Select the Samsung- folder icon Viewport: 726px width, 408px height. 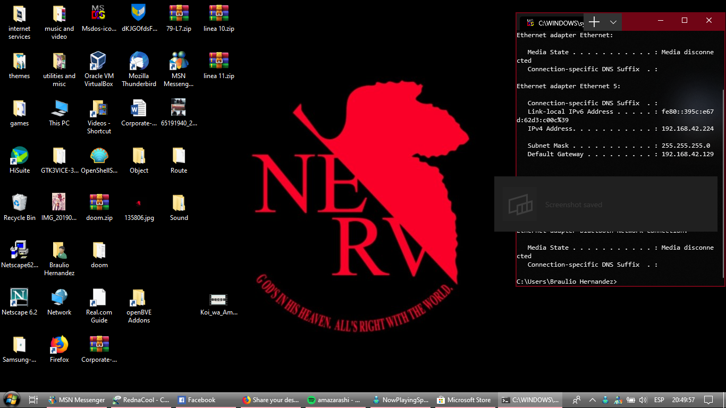coord(19,344)
